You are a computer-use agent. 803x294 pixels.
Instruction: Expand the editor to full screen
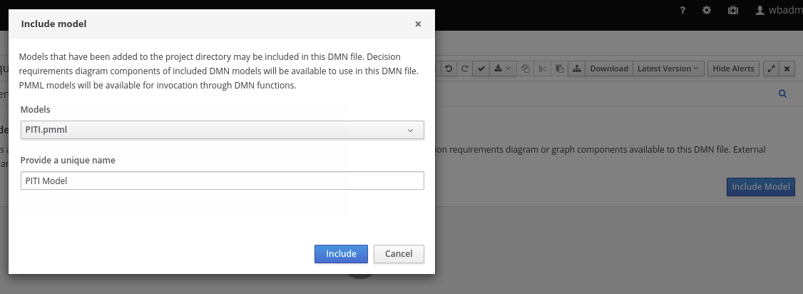[x=771, y=69]
